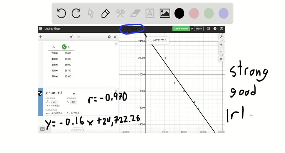
Task: Insert an image with the picture icon
Action: [165, 13]
